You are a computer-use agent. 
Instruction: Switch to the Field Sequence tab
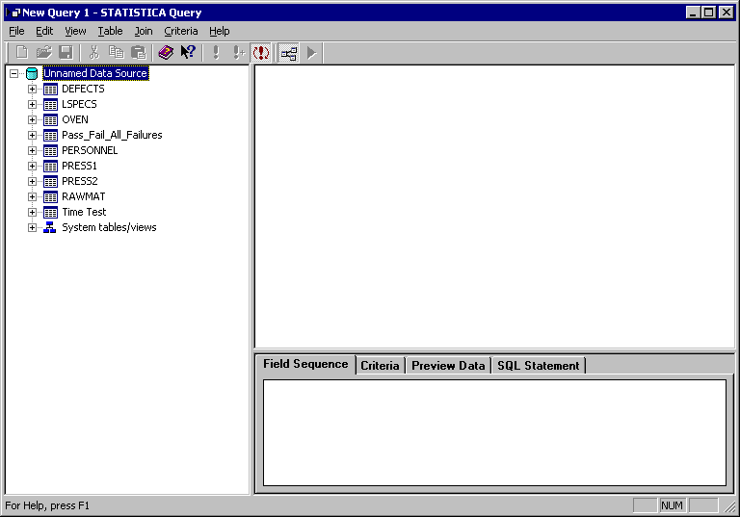pos(305,364)
